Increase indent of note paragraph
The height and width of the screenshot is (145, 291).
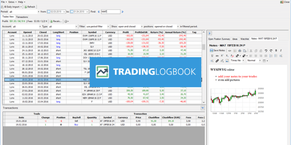[x=212, y=60]
